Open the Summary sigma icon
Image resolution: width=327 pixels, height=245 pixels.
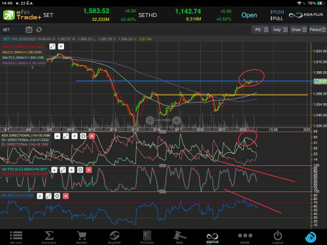49,237
